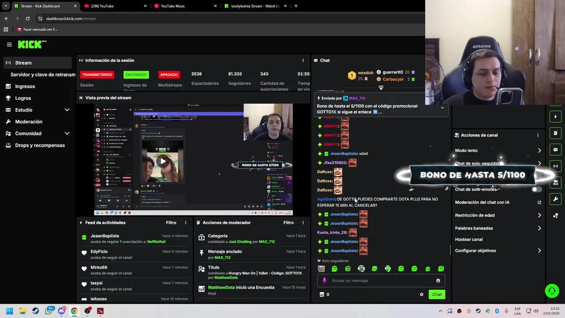565x318 pixels.
Task: Click the Kick logo
Action: [x=32, y=44]
